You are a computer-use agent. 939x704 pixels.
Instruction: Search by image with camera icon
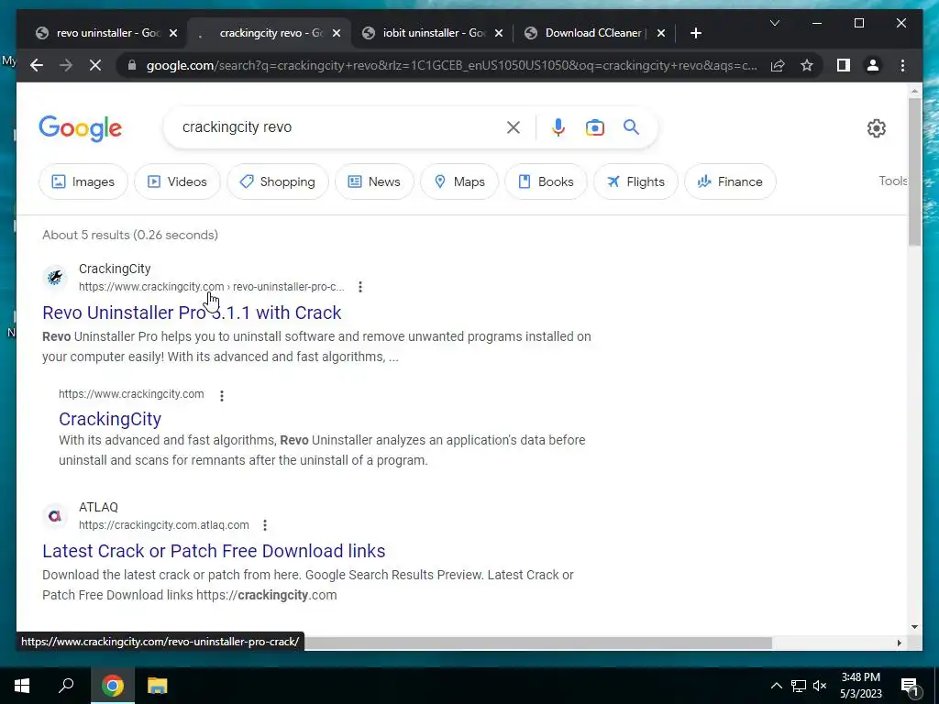[x=594, y=127]
